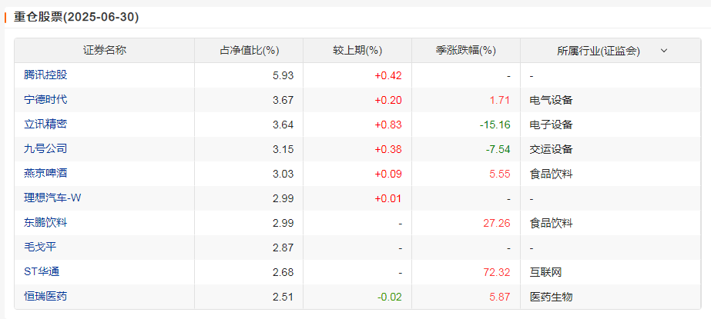The width and height of the screenshot is (711, 319).
Task: Select the 2.51 net value cell
Action: (x=283, y=297)
